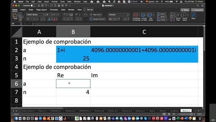This screenshot has height=122, width=216.
Task: Open the number format General dropdown
Action: [128, 15]
